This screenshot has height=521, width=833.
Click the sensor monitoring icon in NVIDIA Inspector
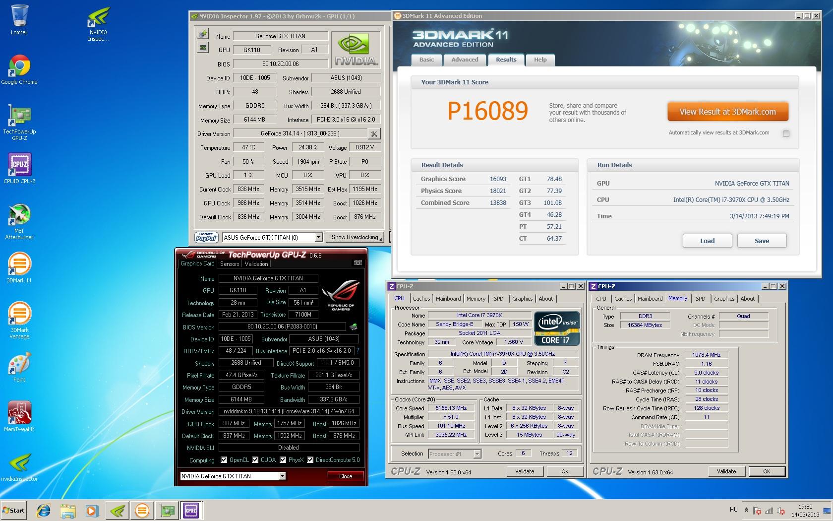click(203, 47)
